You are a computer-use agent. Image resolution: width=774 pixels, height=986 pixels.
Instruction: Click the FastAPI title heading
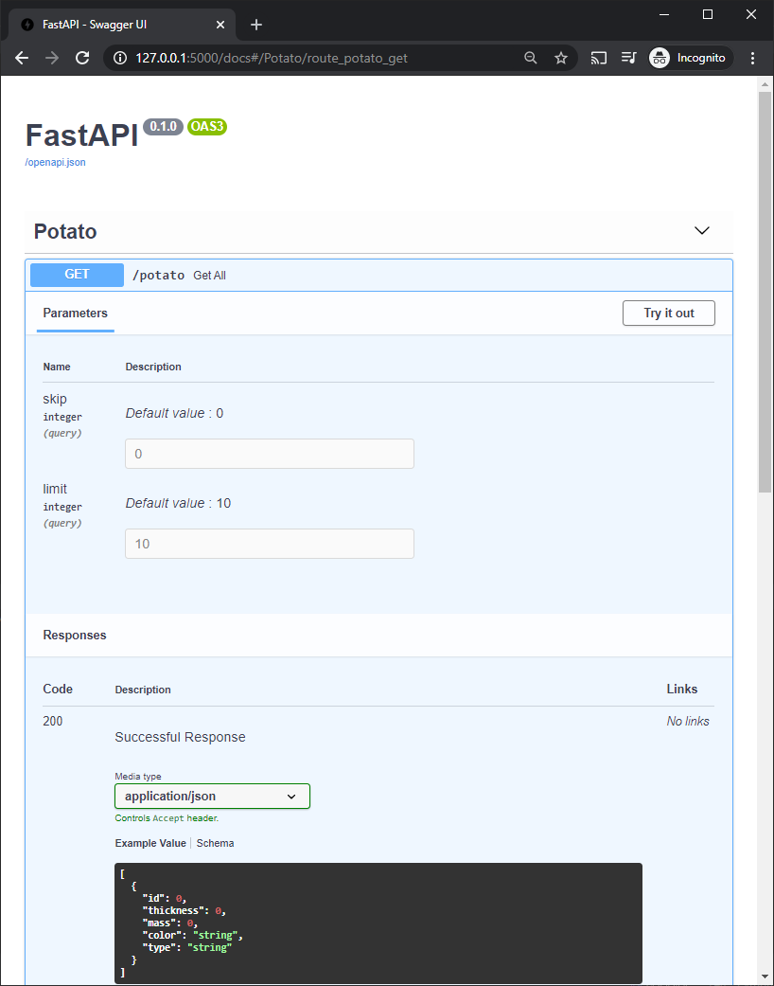point(81,134)
